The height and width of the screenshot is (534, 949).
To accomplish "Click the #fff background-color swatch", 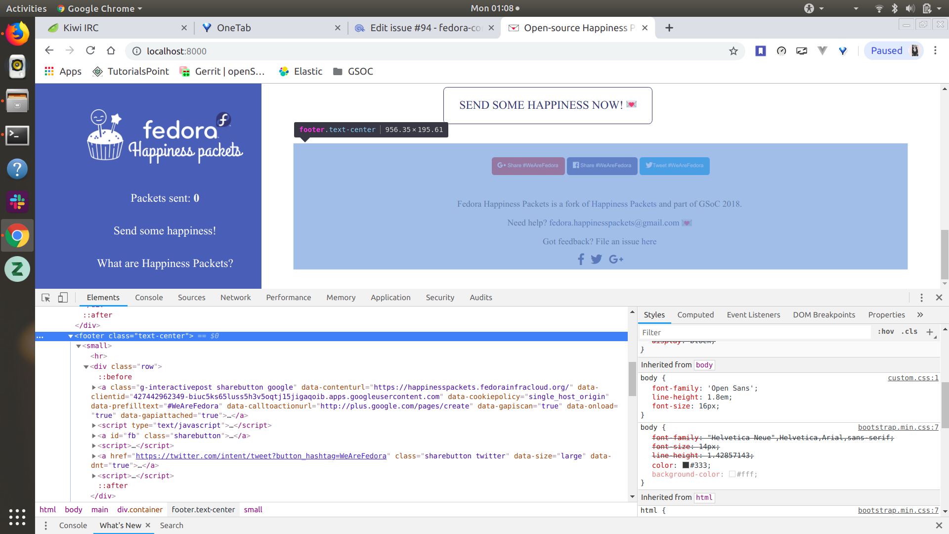I will 732,474.
